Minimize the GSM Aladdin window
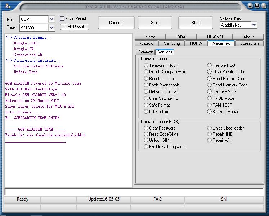 coord(250,6)
